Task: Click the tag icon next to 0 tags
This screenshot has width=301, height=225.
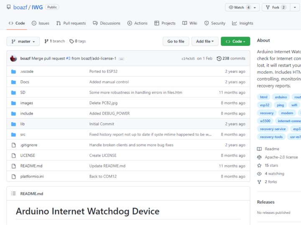Action: tap(71, 41)
